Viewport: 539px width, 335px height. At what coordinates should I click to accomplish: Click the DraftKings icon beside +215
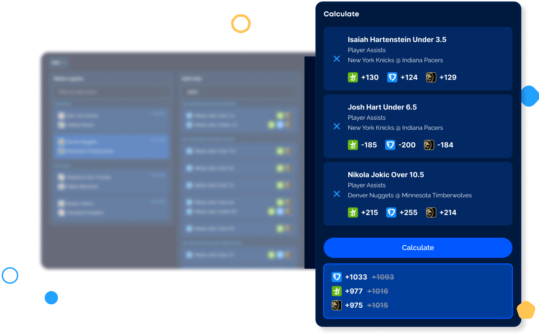353,213
